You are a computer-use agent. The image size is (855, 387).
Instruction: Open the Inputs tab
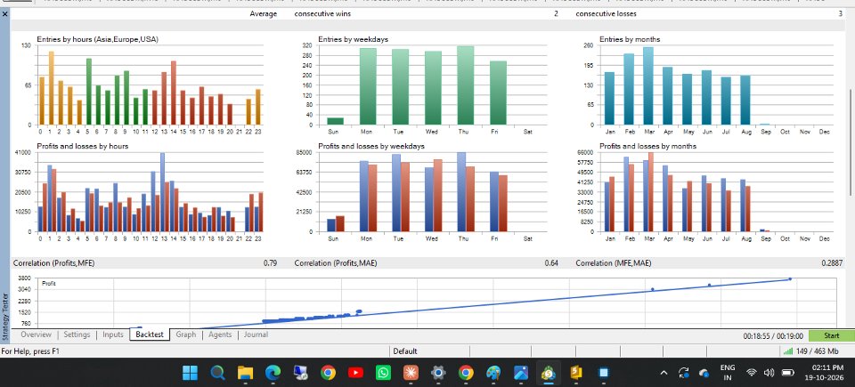coord(113,335)
